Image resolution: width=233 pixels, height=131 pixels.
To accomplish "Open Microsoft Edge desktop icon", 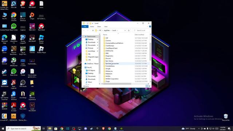I will coord(4,39).
